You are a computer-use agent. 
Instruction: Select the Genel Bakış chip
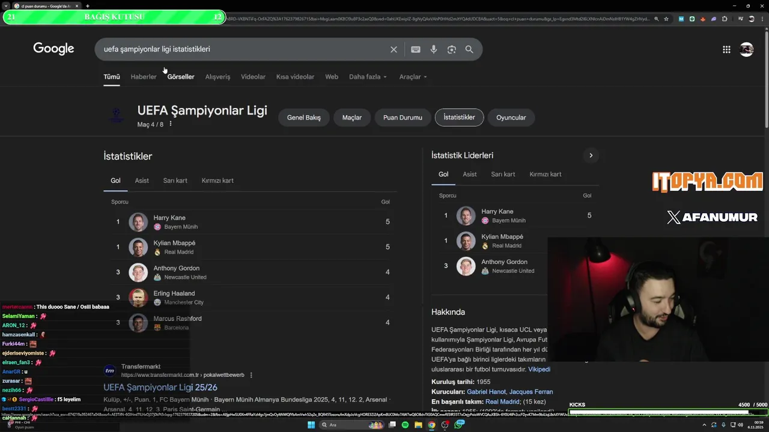[304, 118]
